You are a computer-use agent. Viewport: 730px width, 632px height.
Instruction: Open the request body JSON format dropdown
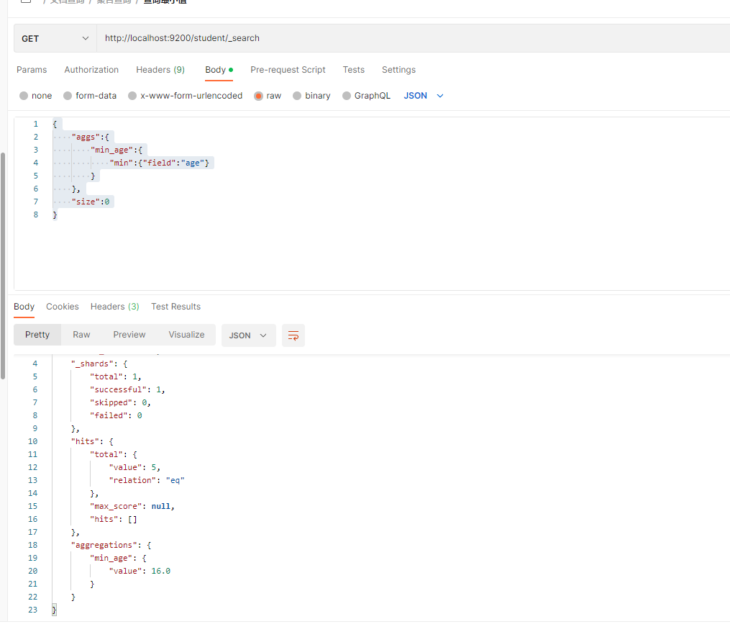point(423,96)
